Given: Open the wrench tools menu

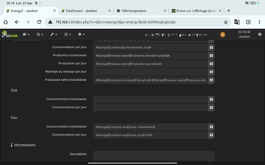Looking at the screenshot, I should [x=54, y=34].
